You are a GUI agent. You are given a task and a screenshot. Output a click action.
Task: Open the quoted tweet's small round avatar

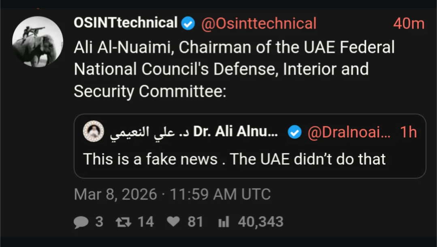(94, 132)
